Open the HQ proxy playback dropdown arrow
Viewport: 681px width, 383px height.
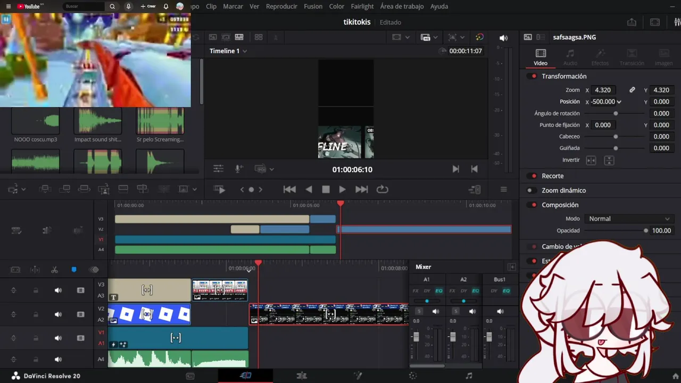point(435,37)
